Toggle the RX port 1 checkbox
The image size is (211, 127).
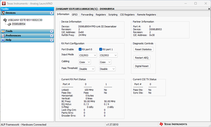101,49
